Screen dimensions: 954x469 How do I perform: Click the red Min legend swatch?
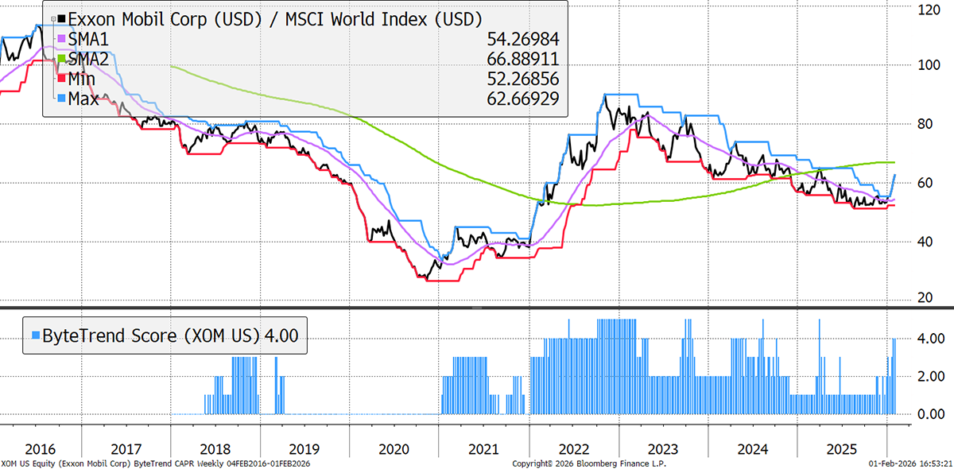point(62,78)
